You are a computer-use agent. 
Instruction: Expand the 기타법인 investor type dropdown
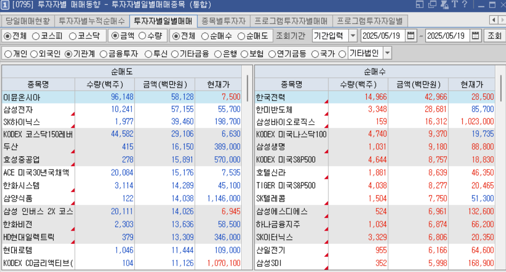coord(387,53)
